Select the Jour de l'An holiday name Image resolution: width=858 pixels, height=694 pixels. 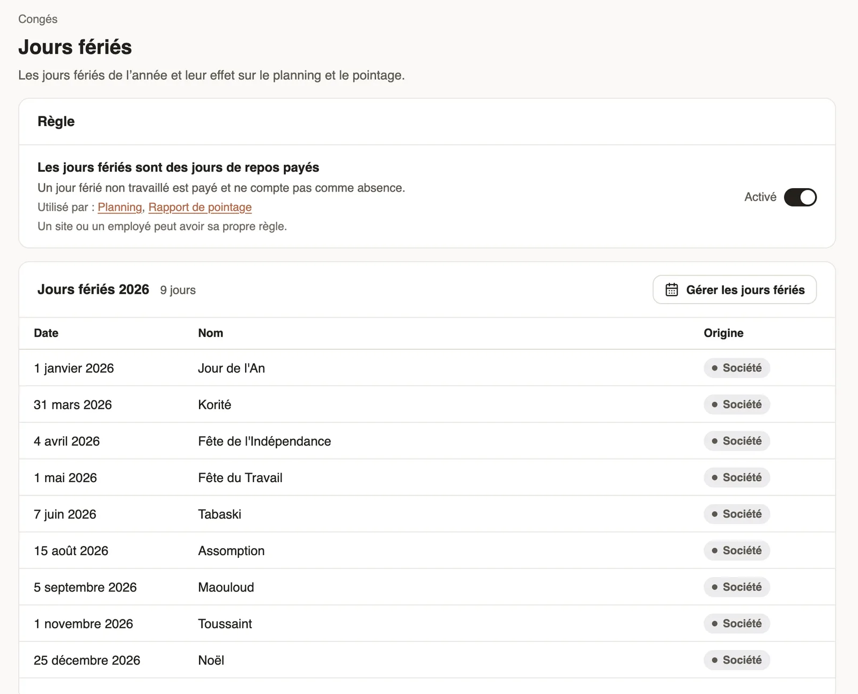click(x=232, y=368)
